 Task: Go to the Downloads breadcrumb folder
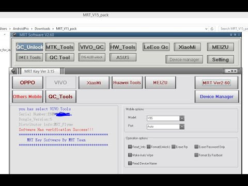[x=42, y=28]
